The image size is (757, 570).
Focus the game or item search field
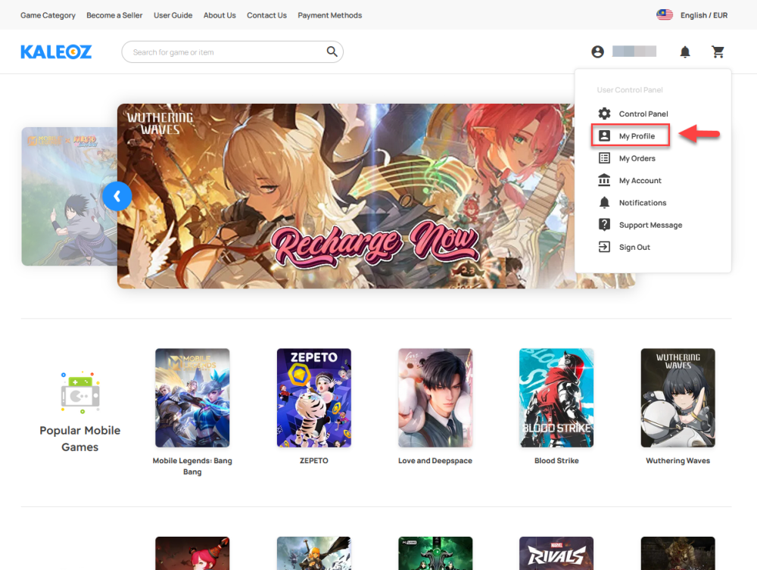232,51
